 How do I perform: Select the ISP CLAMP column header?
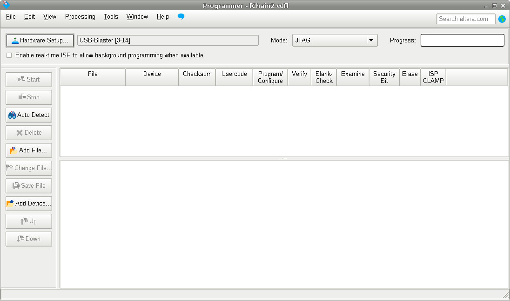(x=433, y=77)
